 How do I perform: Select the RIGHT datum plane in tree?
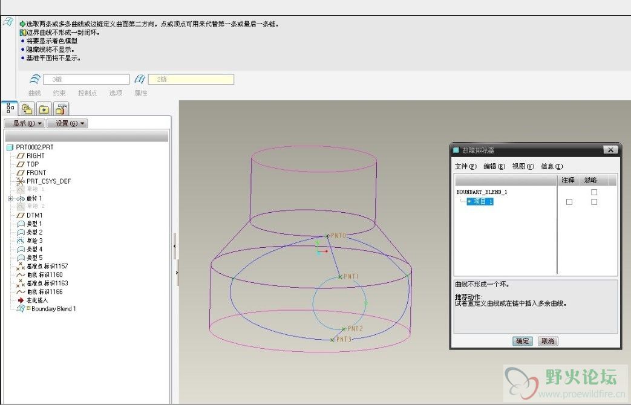31,155
